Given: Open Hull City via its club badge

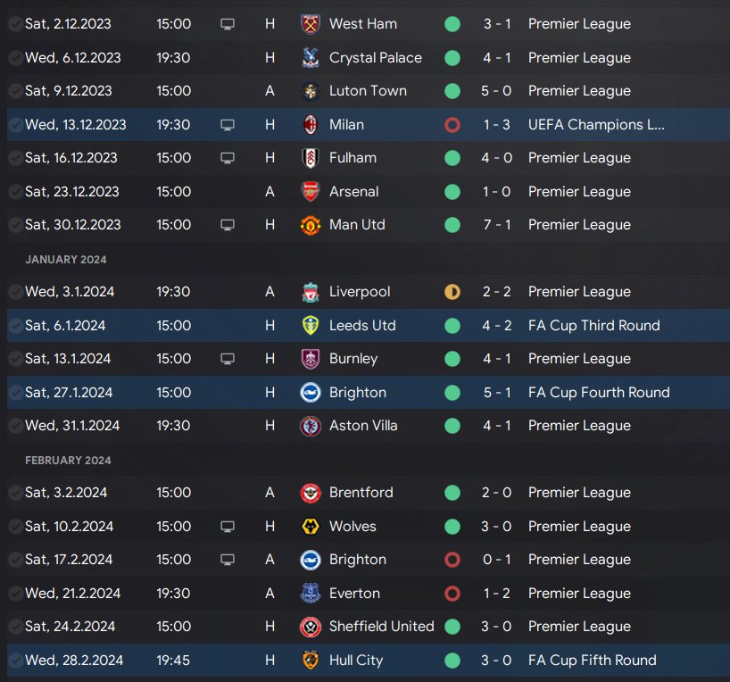Looking at the screenshot, I should click(311, 661).
